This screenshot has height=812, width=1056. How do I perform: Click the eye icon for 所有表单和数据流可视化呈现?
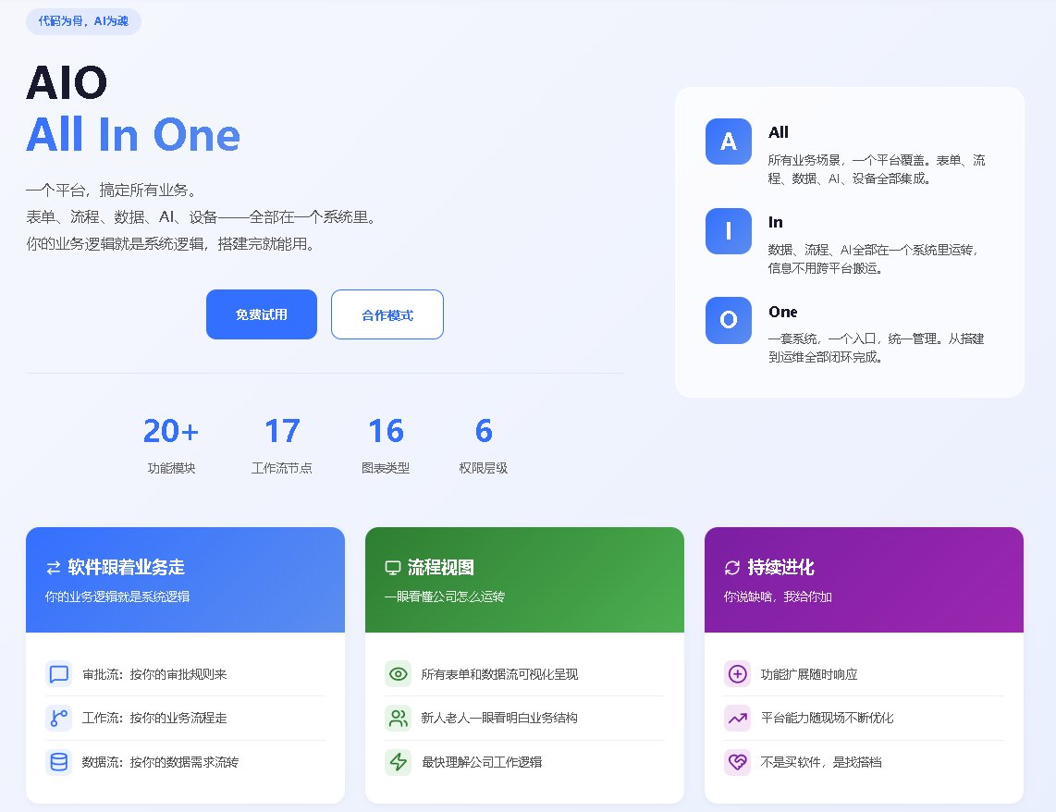click(398, 674)
